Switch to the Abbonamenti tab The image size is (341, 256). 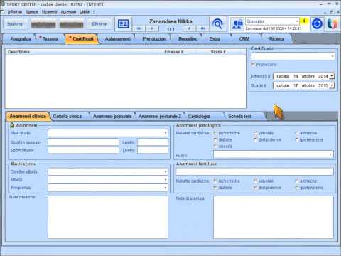click(x=117, y=39)
